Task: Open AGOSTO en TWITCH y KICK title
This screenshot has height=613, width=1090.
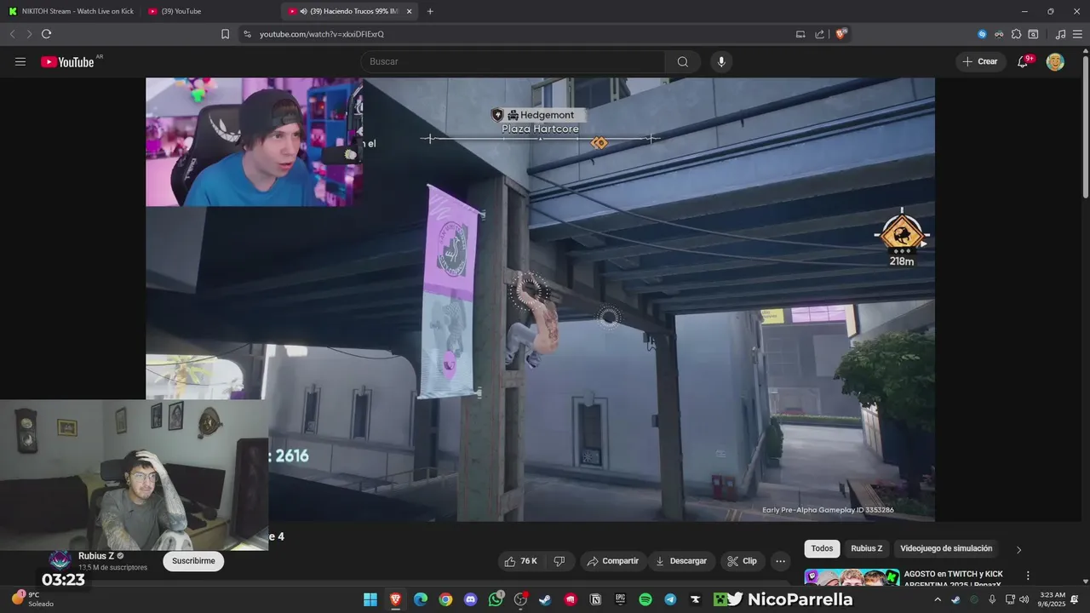Action: coord(953,579)
